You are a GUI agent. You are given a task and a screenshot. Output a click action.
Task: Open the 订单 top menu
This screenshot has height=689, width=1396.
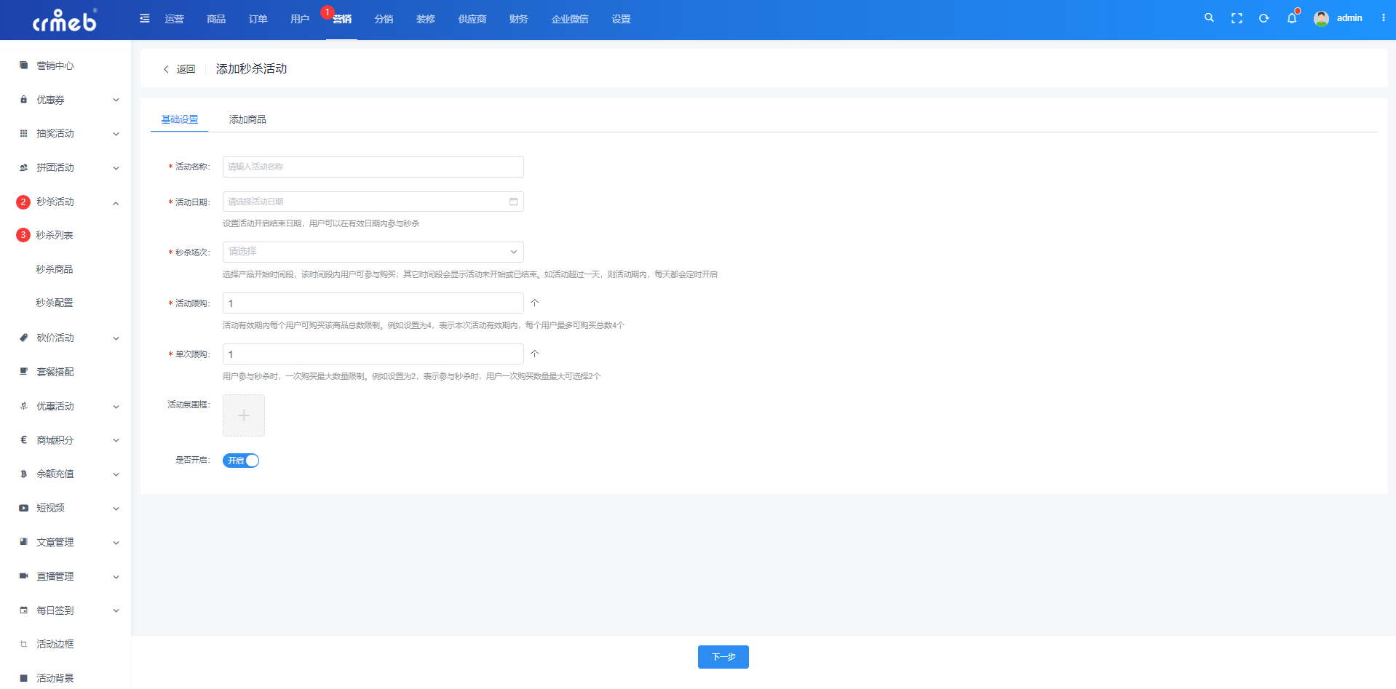(258, 19)
